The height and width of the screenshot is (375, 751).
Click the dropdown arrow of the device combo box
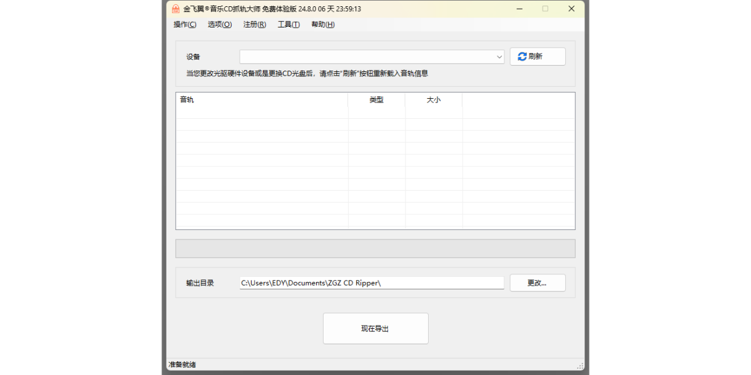pyautogui.click(x=499, y=56)
